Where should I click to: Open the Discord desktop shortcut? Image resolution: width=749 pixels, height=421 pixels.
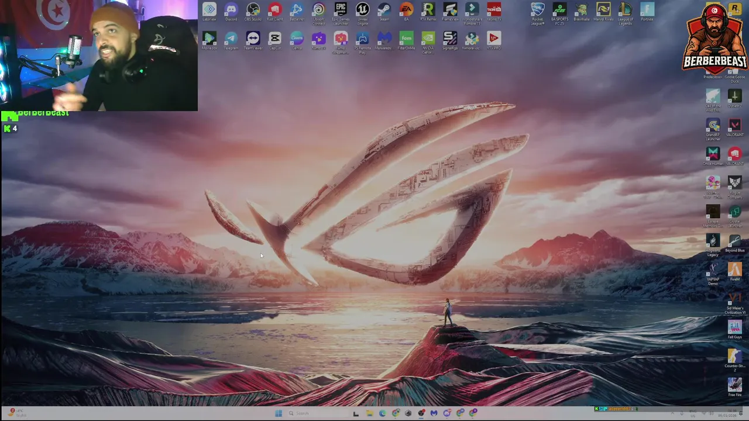[231, 12]
